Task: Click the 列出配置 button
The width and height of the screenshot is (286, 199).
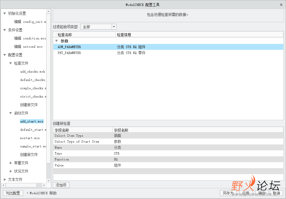Action: [13, 193]
